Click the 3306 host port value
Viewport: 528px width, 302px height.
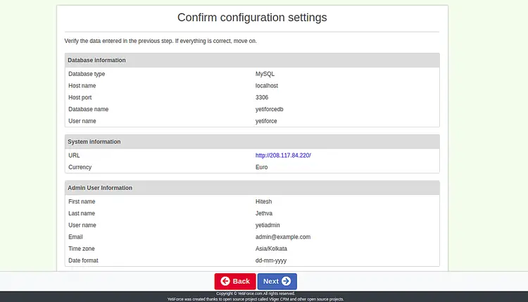coord(262,97)
